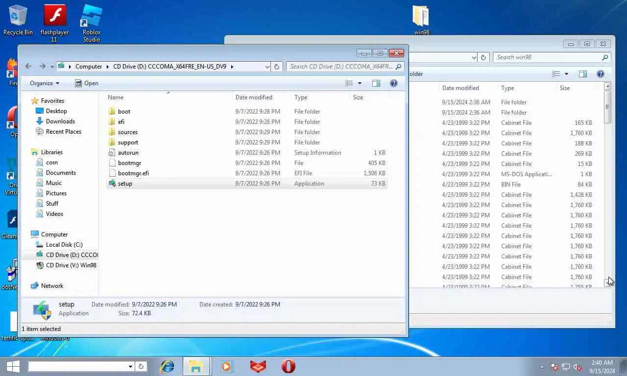
Task: Expand the arrow after CCCOMA_X64FRE_EN-US_DV9 breadcrumb
Action: click(232, 67)
